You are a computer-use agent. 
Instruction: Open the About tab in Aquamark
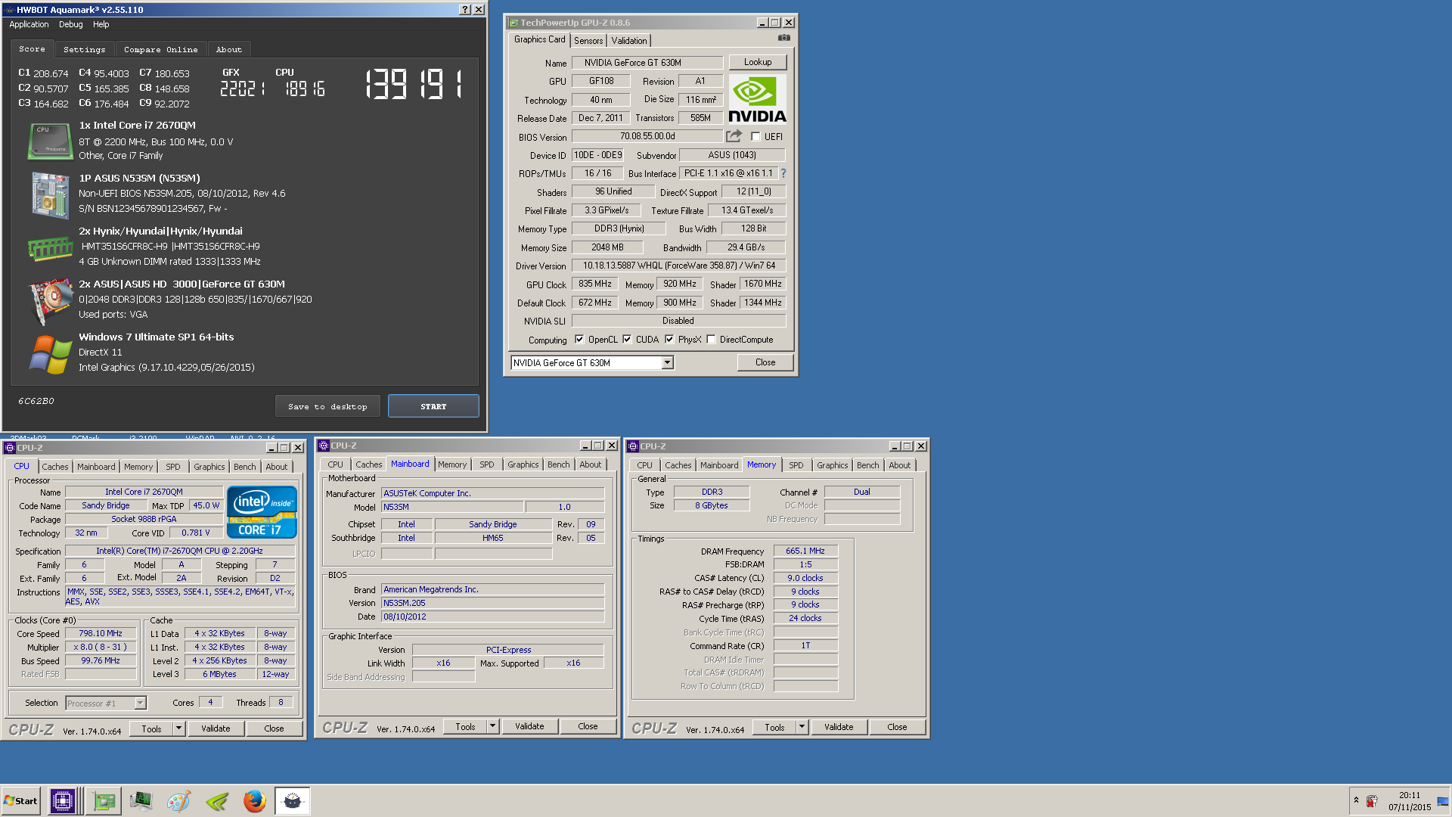tap(229, 49)
